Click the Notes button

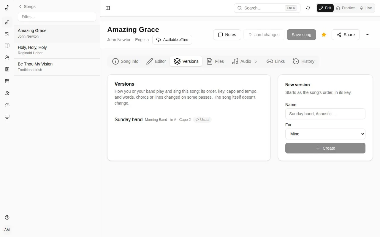click(227, 35)
